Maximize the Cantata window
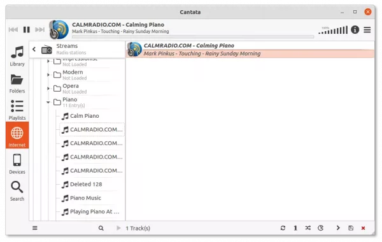The width and height of the screenshot is (382, 242). point(355,11)
